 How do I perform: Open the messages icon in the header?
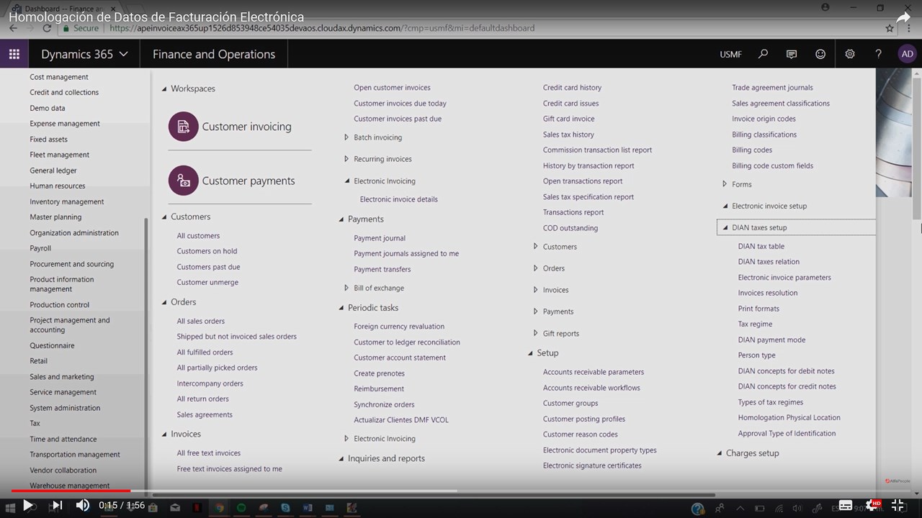pos(792,54)
